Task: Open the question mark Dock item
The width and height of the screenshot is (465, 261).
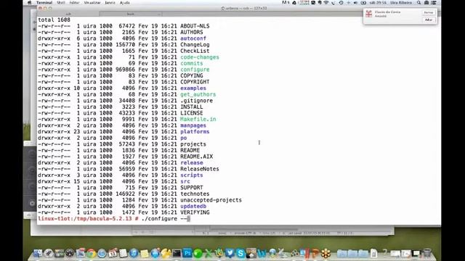Action: coord(385,253)
